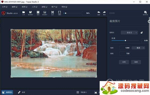Click the bottom-left crop corner handle
Screen dimensions: 150x95
click(11, 77)
